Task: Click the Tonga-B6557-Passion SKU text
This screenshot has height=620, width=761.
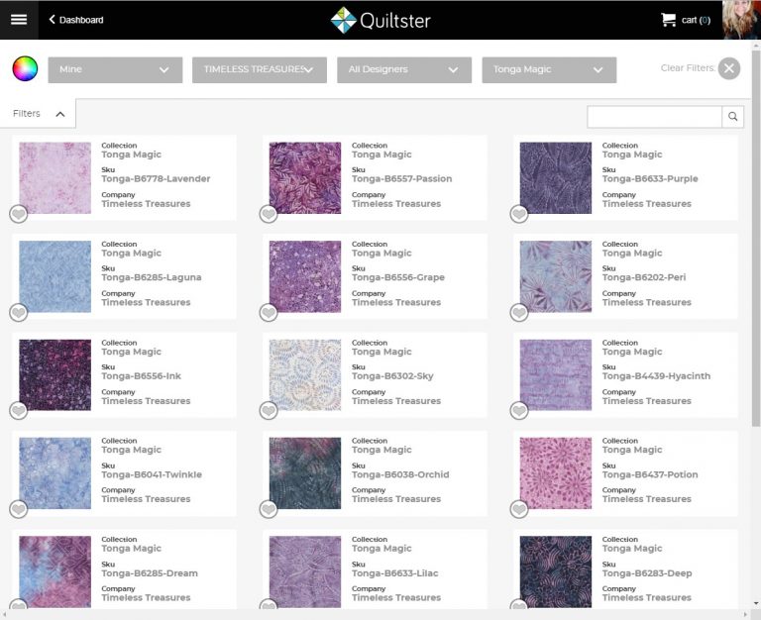Action: (402, 179)
